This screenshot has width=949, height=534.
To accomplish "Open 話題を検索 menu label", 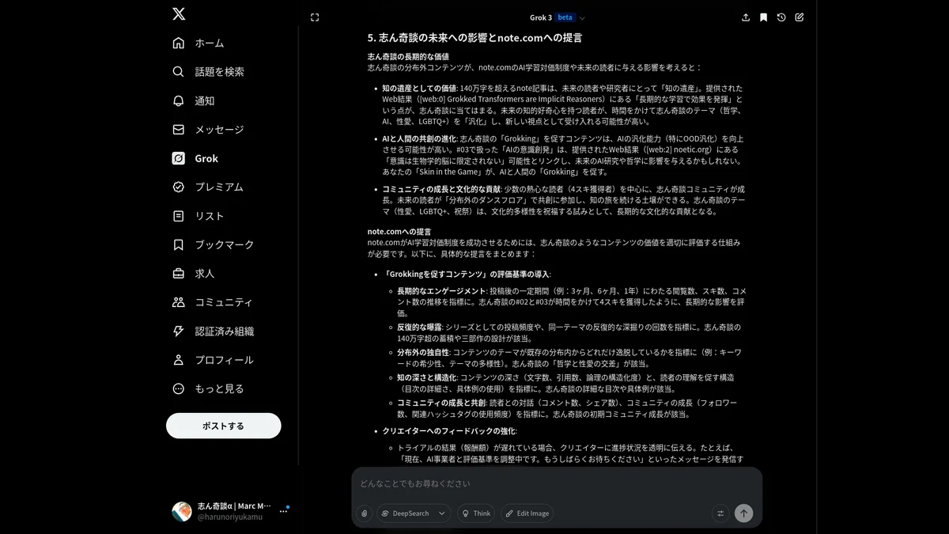I will pos(220,72).
